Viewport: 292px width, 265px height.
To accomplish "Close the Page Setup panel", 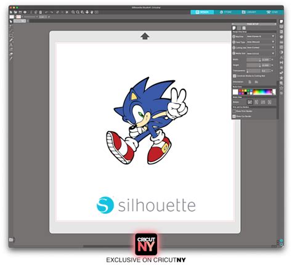I will click(275, 24).
